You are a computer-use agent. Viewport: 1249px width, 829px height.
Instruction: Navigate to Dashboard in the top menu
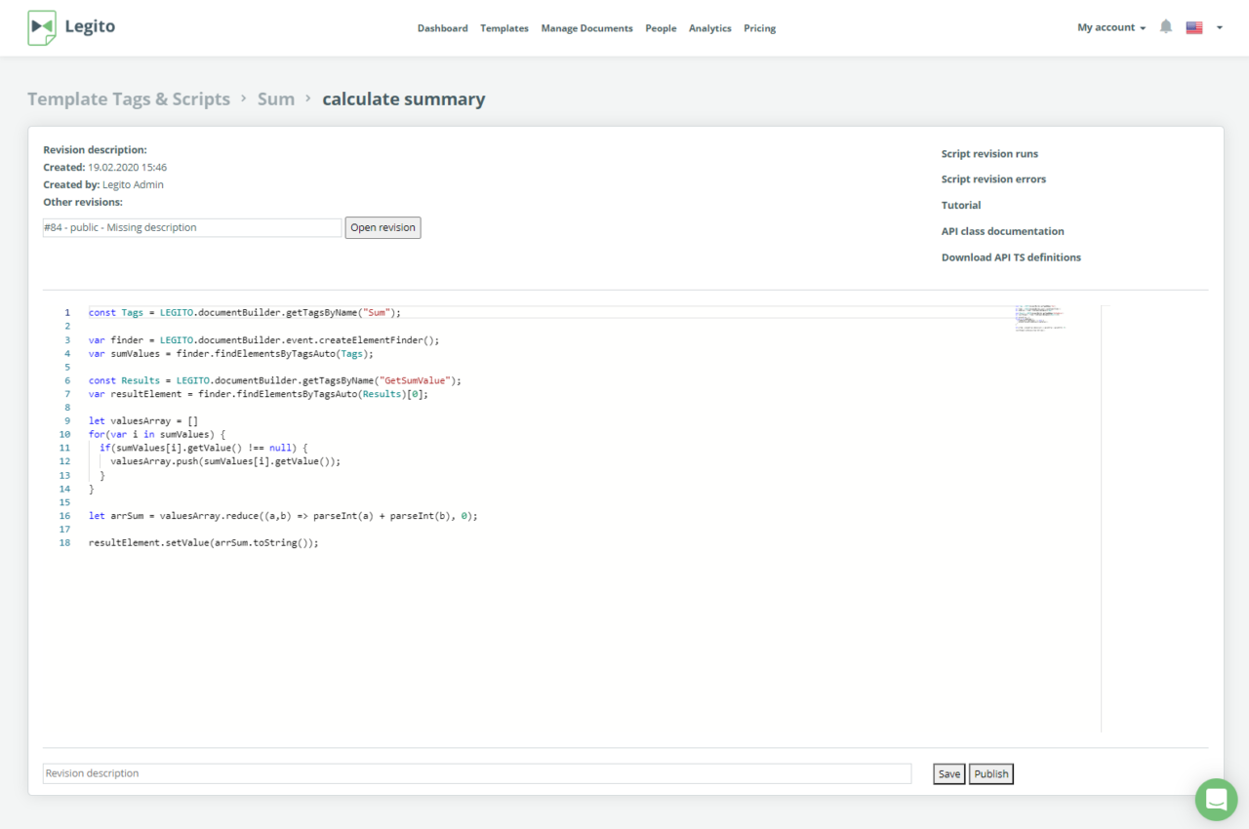(442, 28)
